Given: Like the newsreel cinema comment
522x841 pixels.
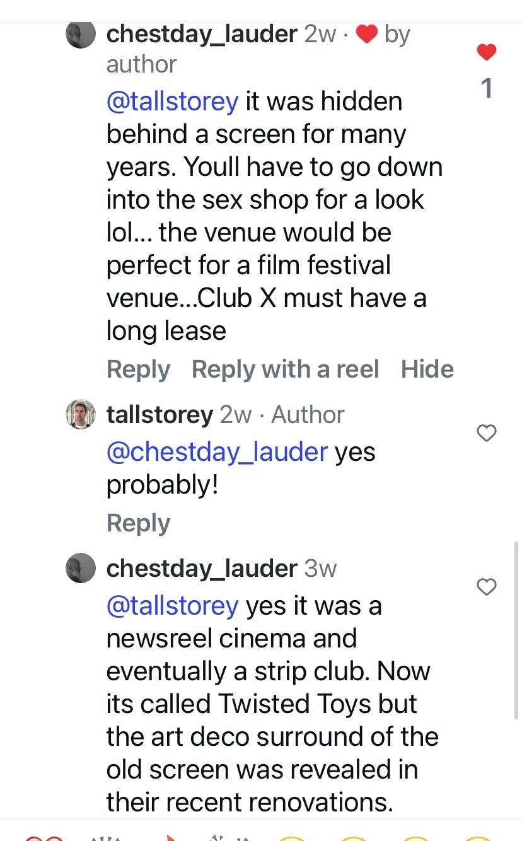Looking at the screenshot, I should 486,587.
